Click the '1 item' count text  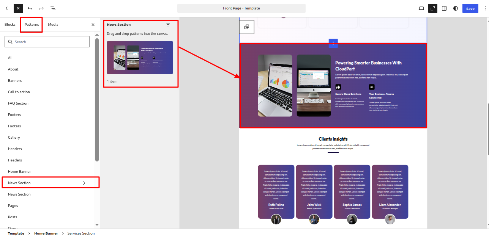112,81
